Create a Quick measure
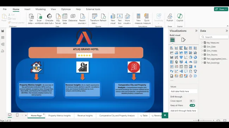Image resolution: width=229 pixels, height=128 pixels. pos(147,19)
